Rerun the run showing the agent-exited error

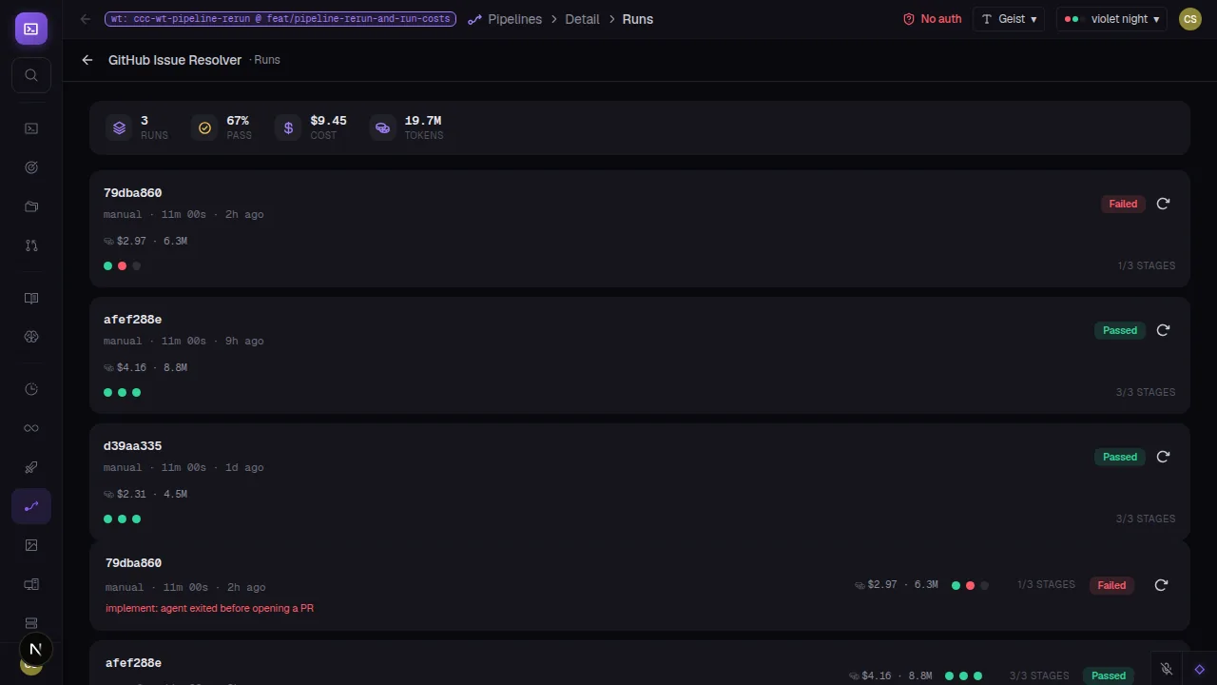click(1161, 585)
